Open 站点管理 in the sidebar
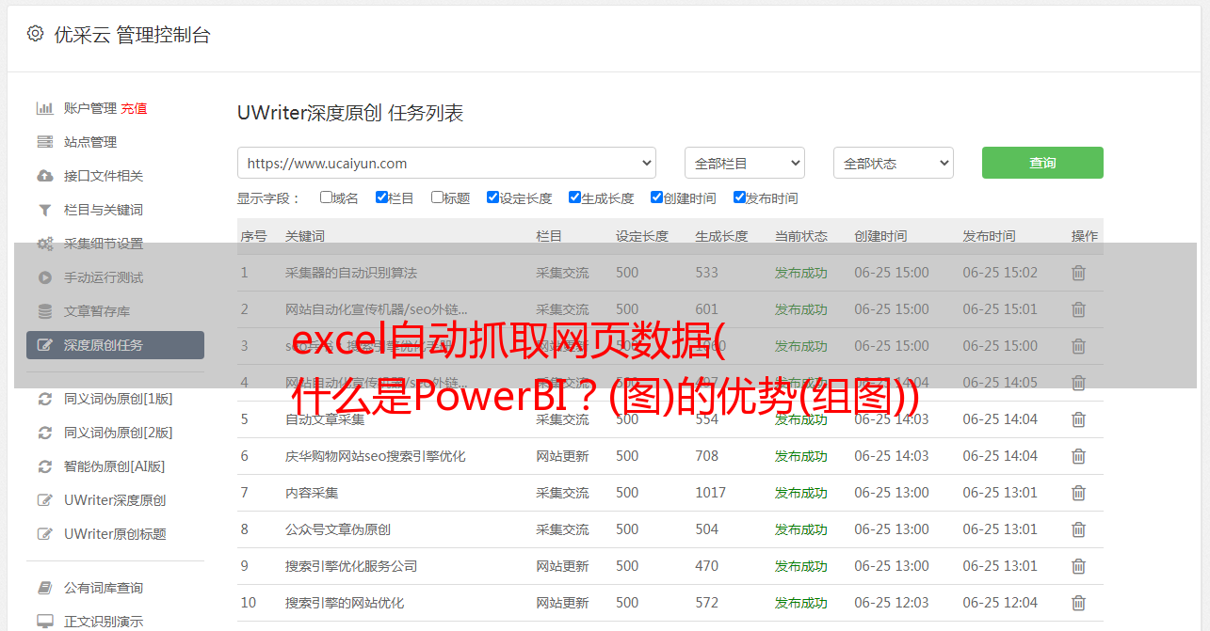1210x631 pixels. (x=90, y=142)
